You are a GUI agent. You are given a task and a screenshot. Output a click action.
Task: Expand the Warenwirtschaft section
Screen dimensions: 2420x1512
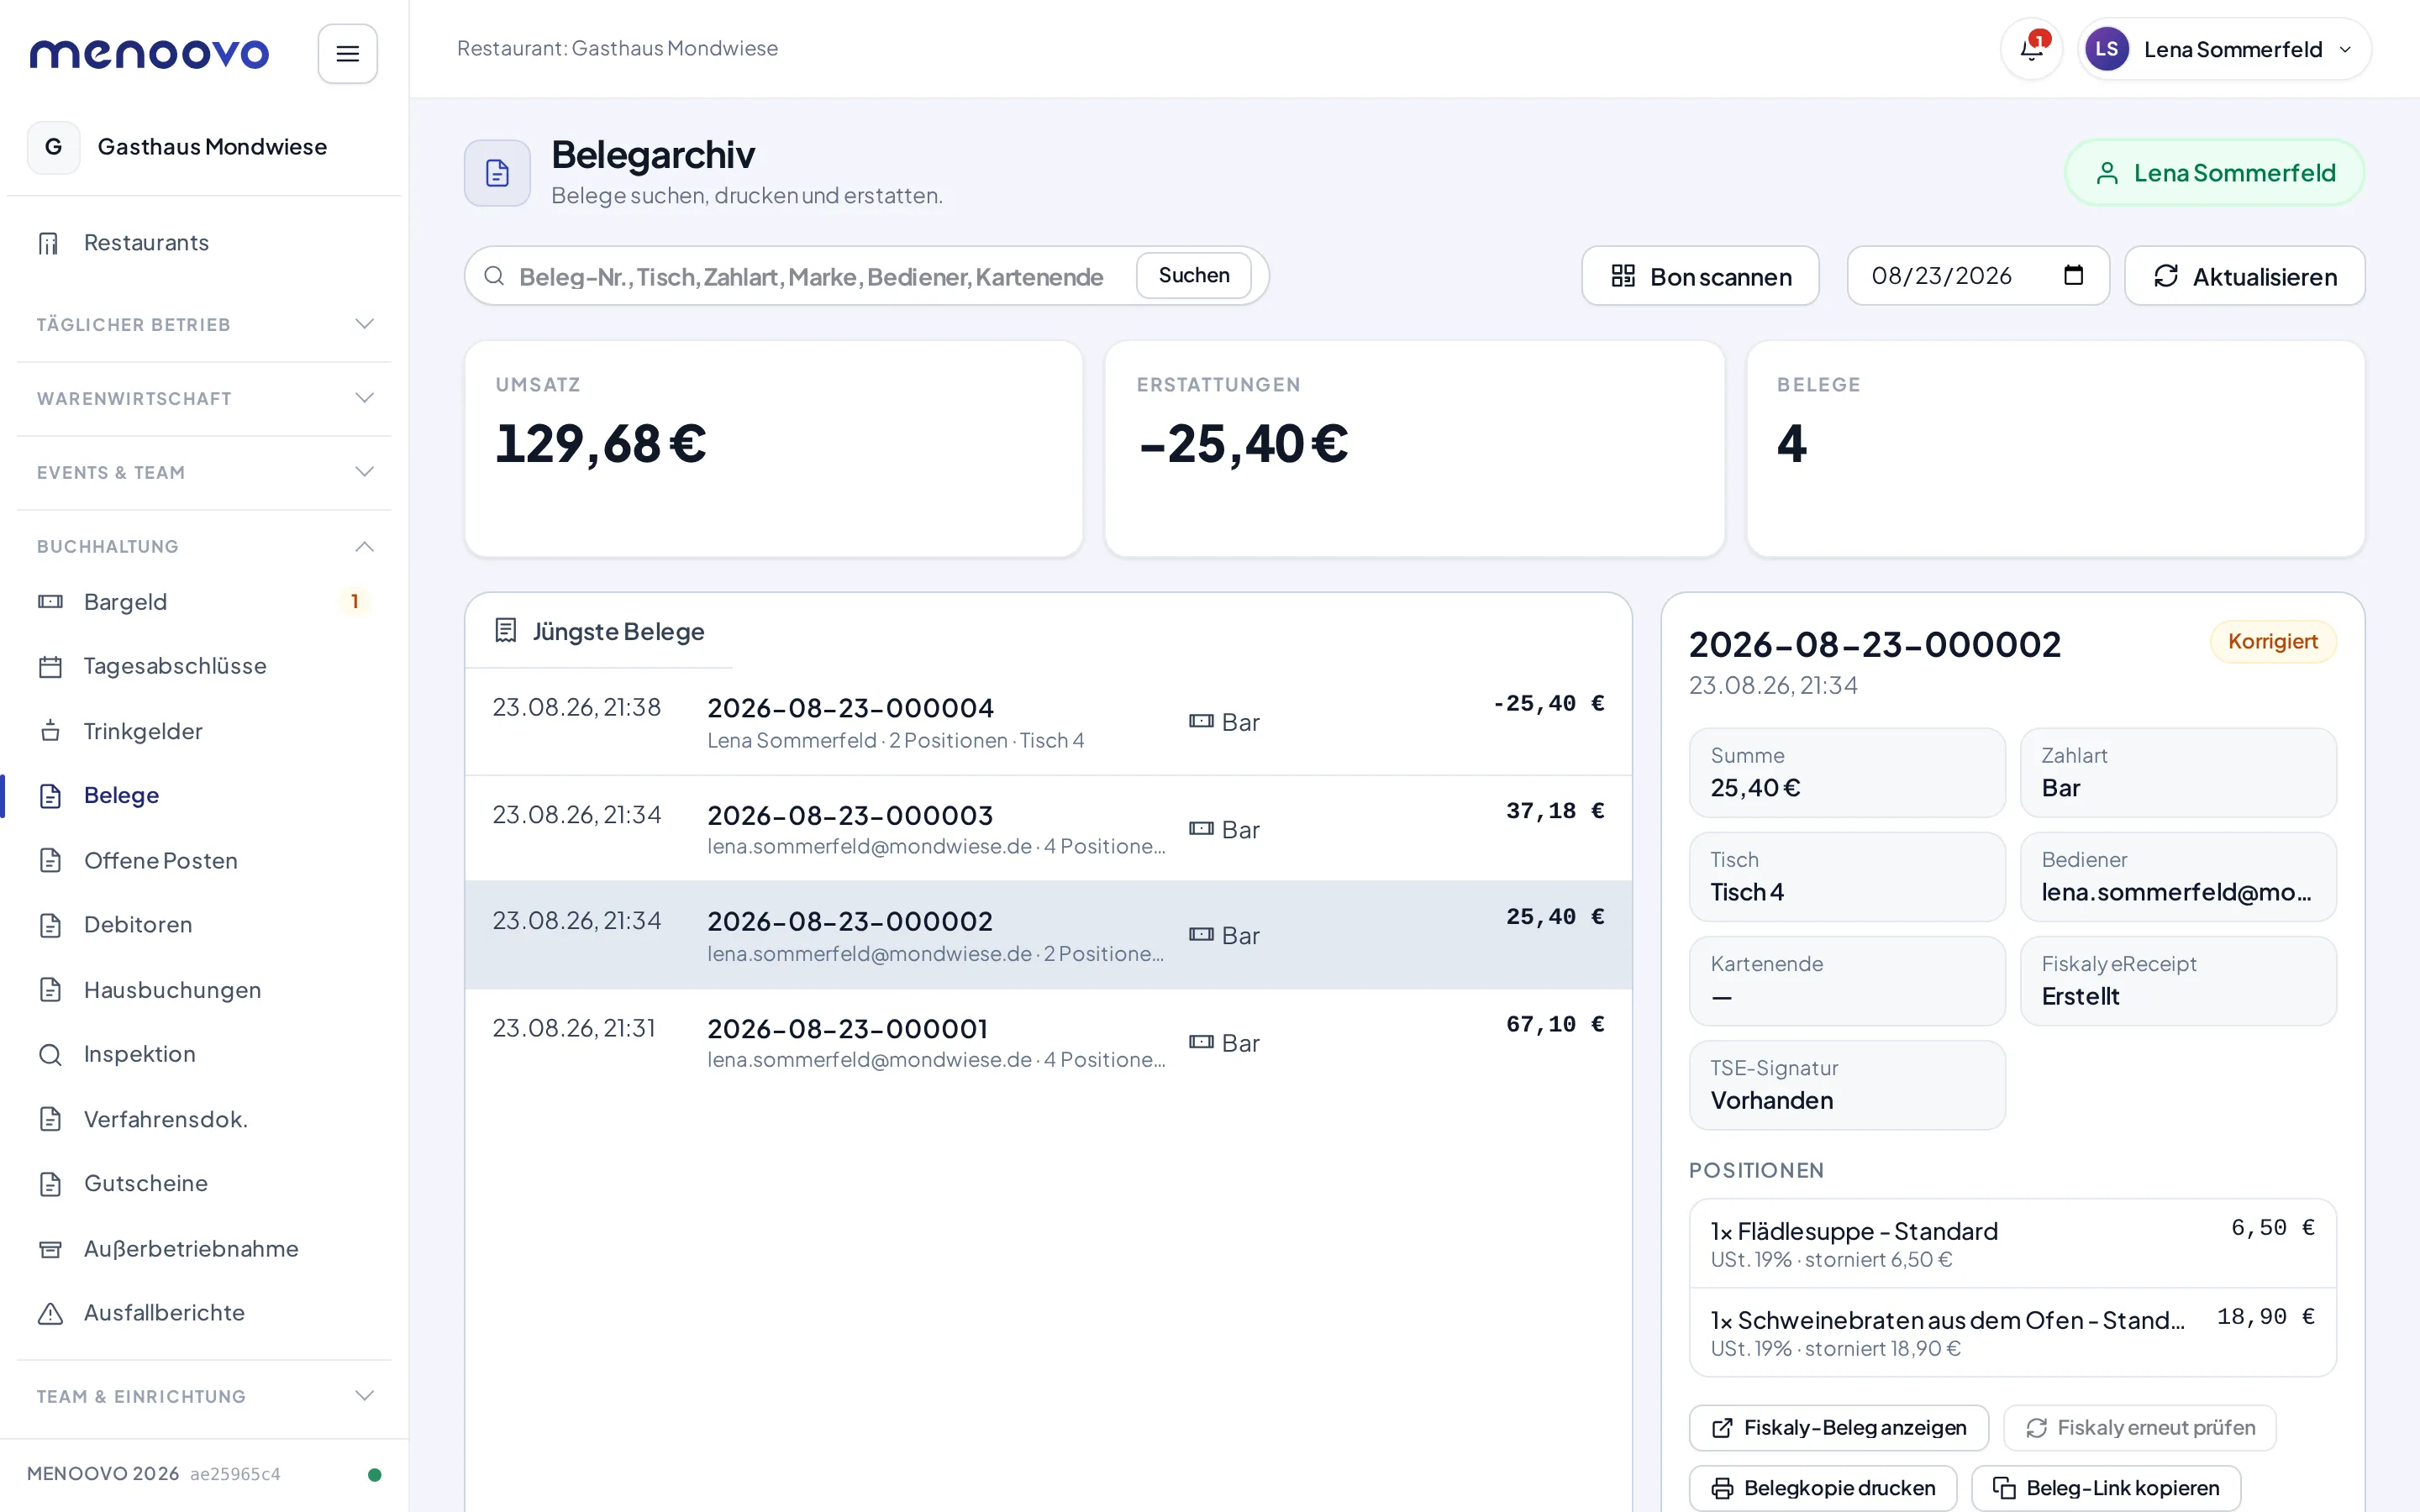[x=204, y=398]
